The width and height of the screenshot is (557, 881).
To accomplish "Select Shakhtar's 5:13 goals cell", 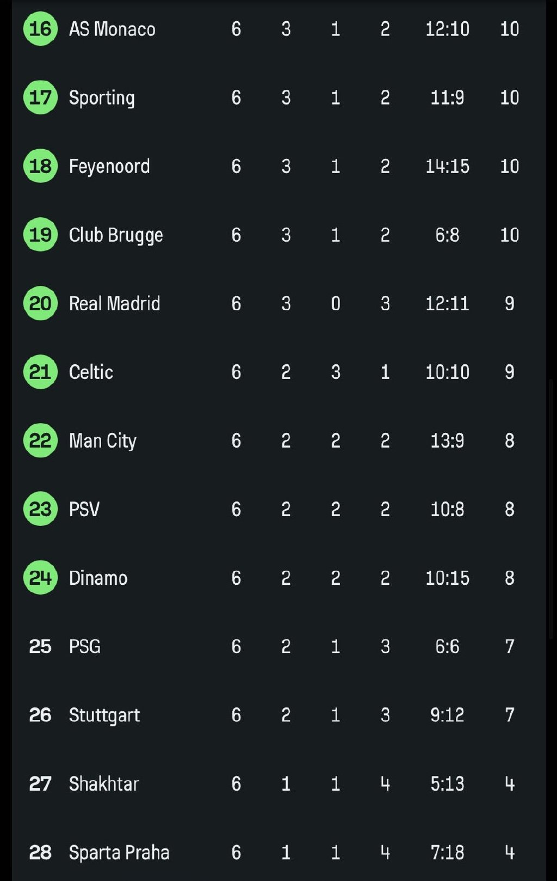I will coord(447,784).
